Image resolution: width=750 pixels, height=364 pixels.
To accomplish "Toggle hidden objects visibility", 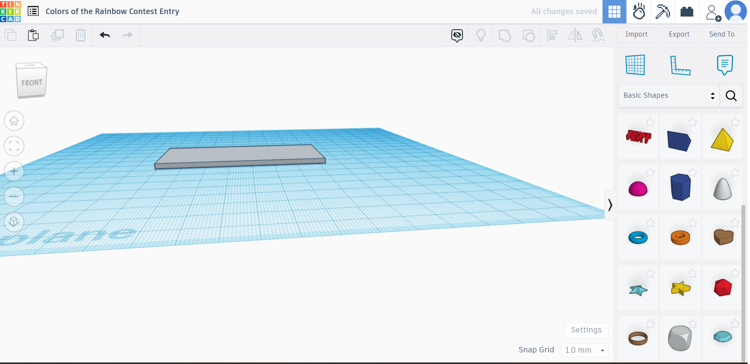I will pos(457,35).
